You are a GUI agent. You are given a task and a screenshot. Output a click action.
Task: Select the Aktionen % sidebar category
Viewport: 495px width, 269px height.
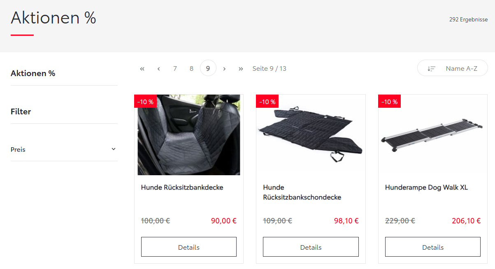[x=33, y=73]
